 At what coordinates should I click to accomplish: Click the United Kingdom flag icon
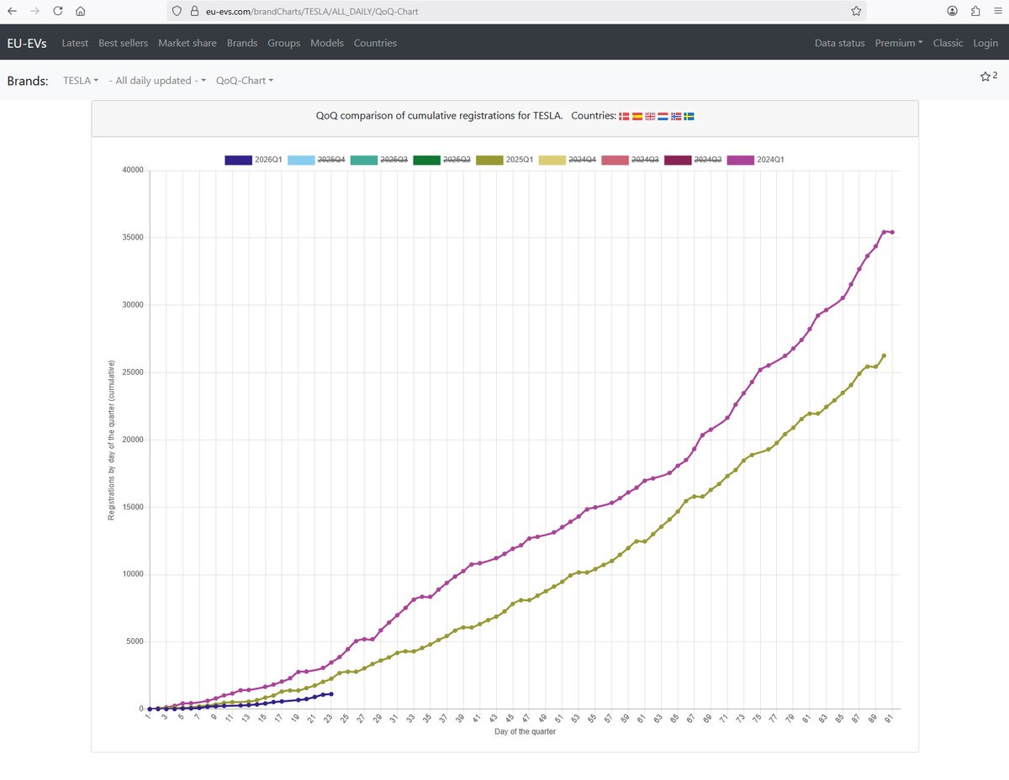[x=650, y=116]
